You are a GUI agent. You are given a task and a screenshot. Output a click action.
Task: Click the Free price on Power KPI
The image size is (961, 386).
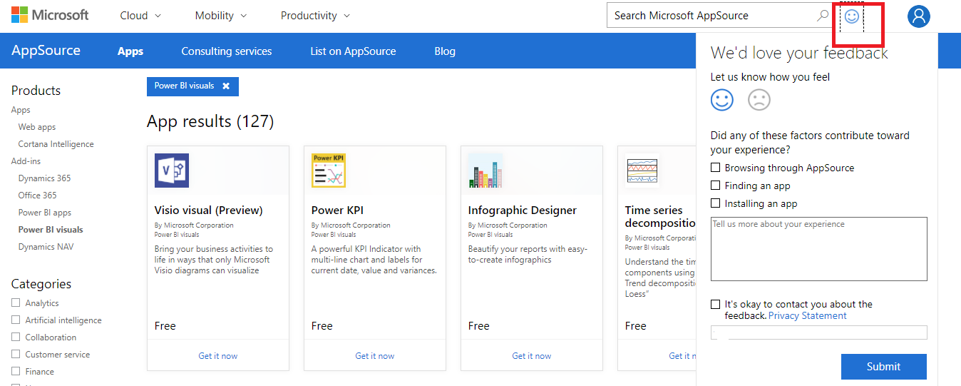[x=322, y=326]
